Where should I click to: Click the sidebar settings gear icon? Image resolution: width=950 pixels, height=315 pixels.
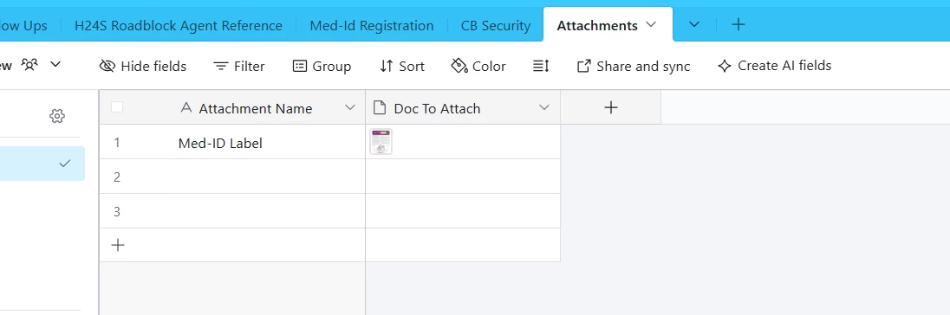[x=57, y=115]
